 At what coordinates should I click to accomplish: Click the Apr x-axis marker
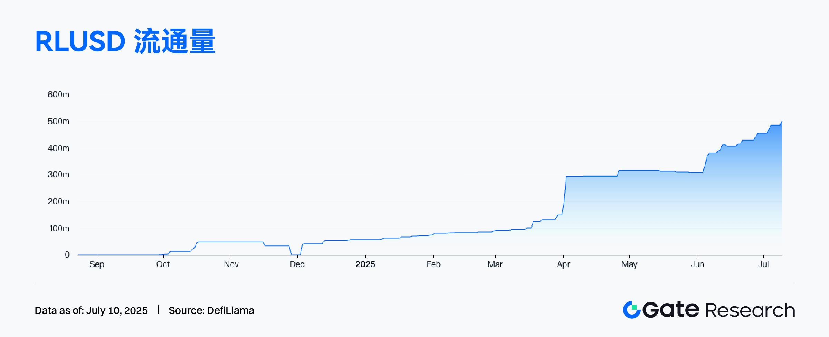(563, 264)
